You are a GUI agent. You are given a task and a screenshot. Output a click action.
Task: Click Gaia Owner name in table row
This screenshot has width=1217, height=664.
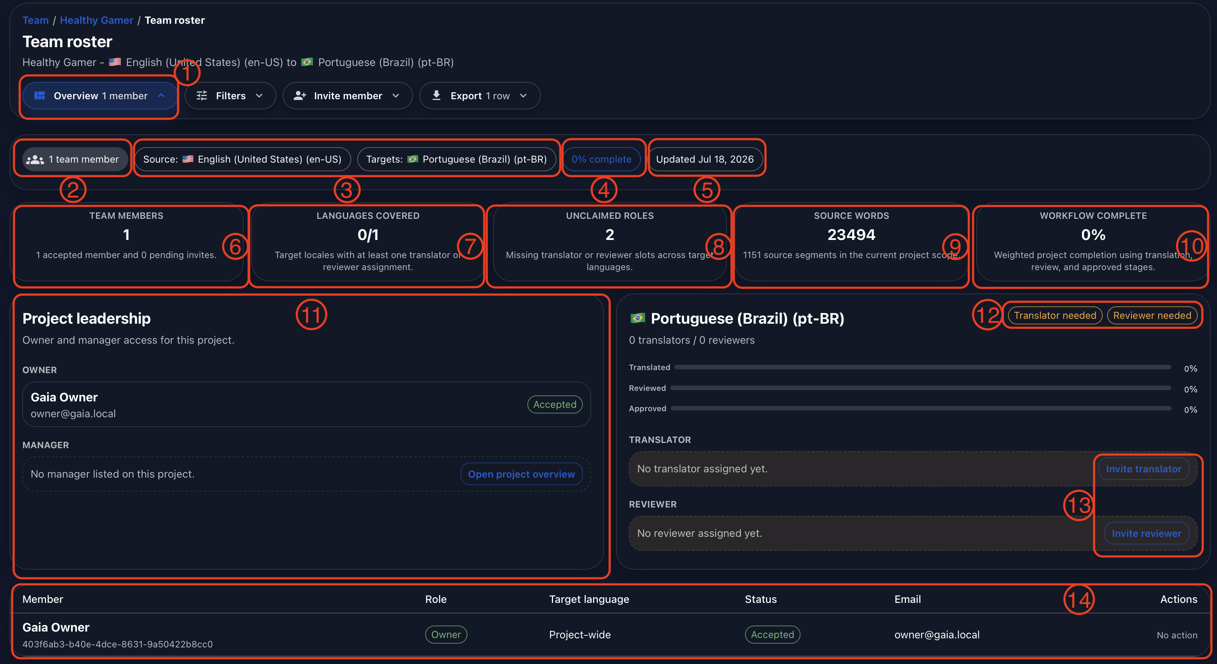56,627
